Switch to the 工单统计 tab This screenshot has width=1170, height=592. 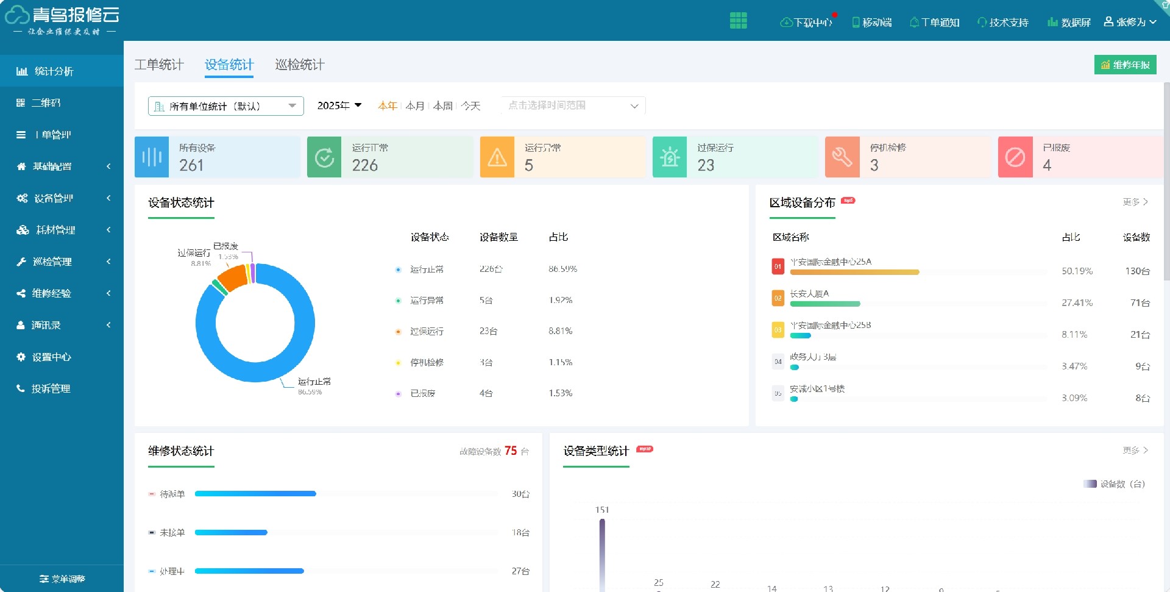click(159, 65)
